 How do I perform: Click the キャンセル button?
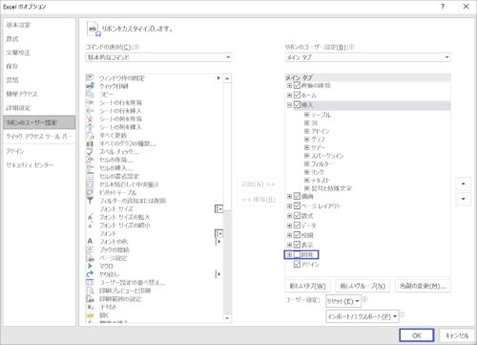point(457,335)
